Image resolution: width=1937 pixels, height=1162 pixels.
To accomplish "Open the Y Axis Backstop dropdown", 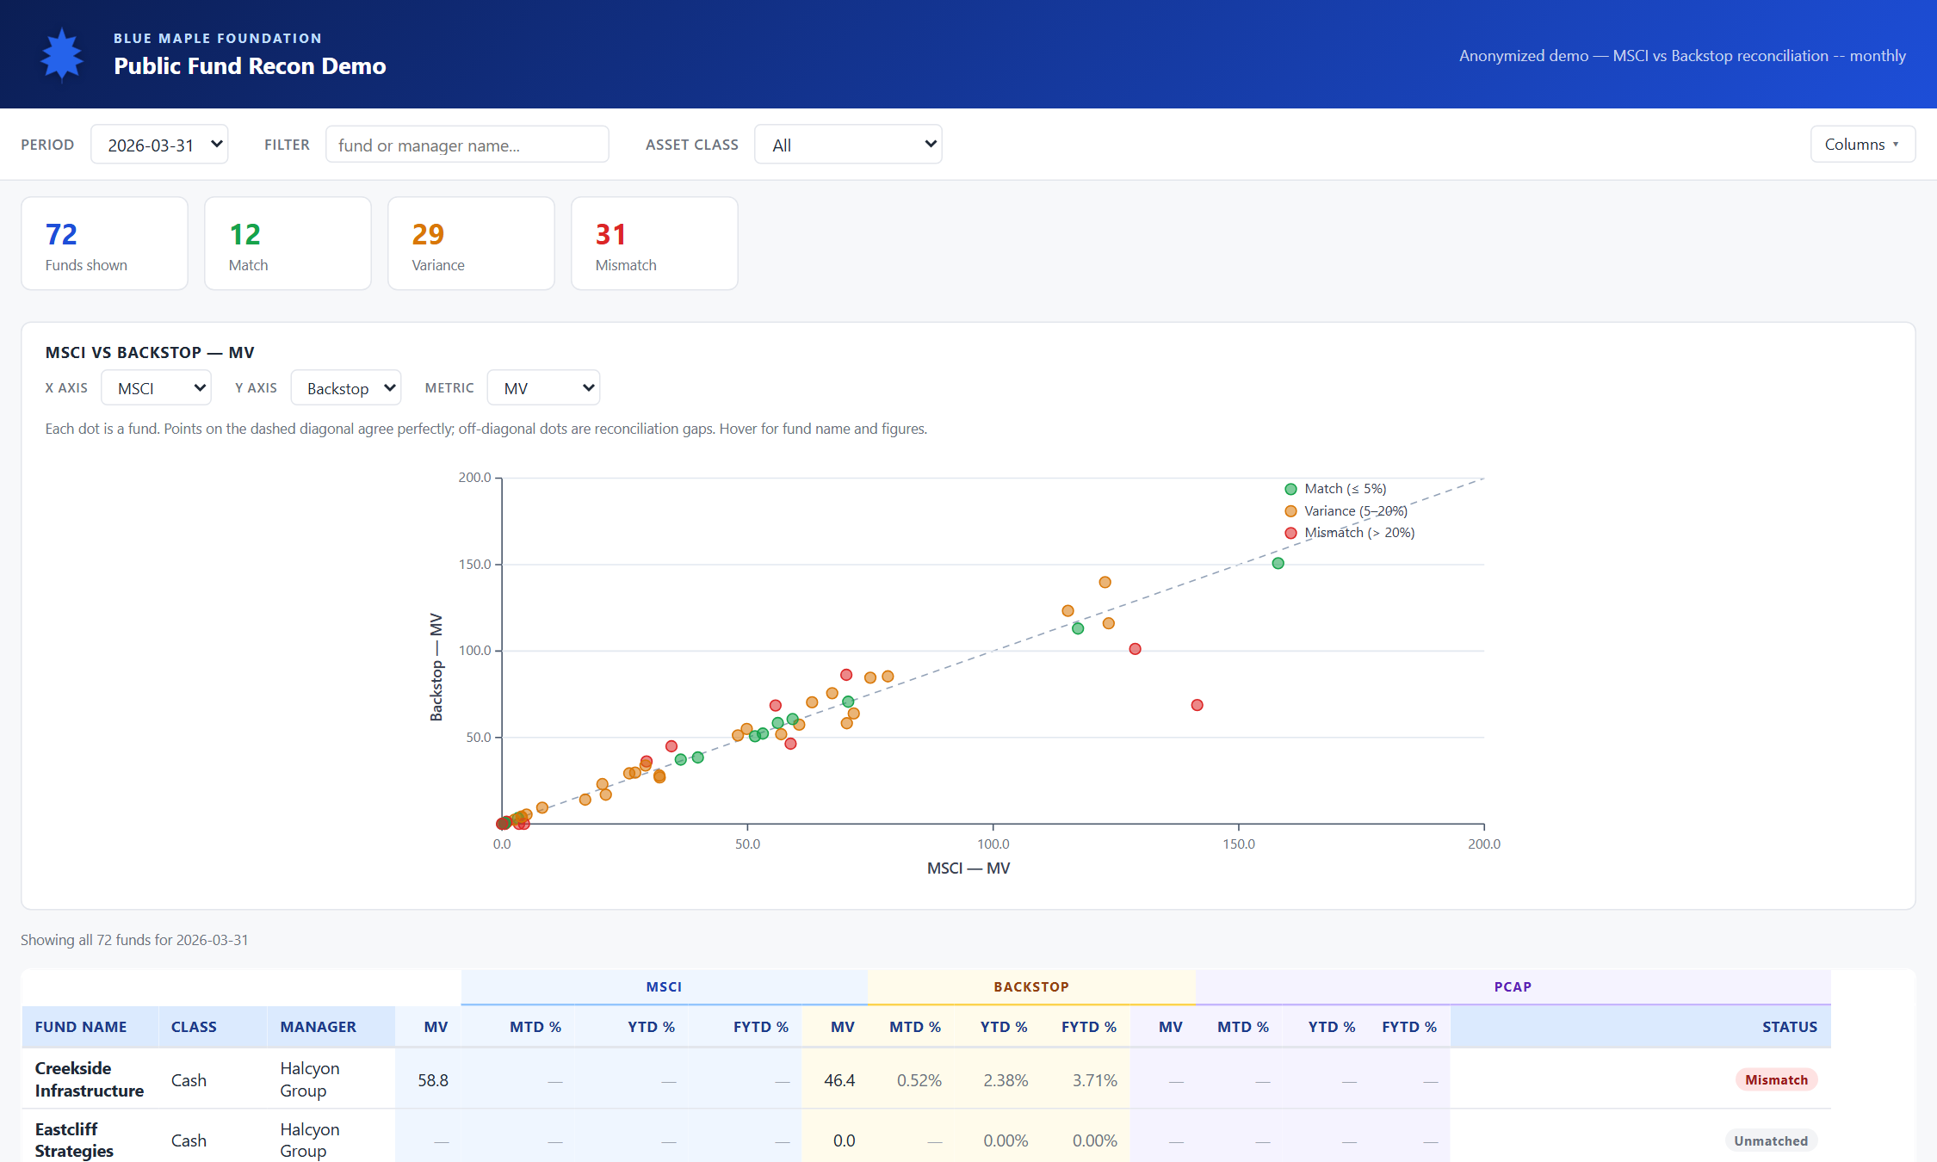I will tap(346, 388).
